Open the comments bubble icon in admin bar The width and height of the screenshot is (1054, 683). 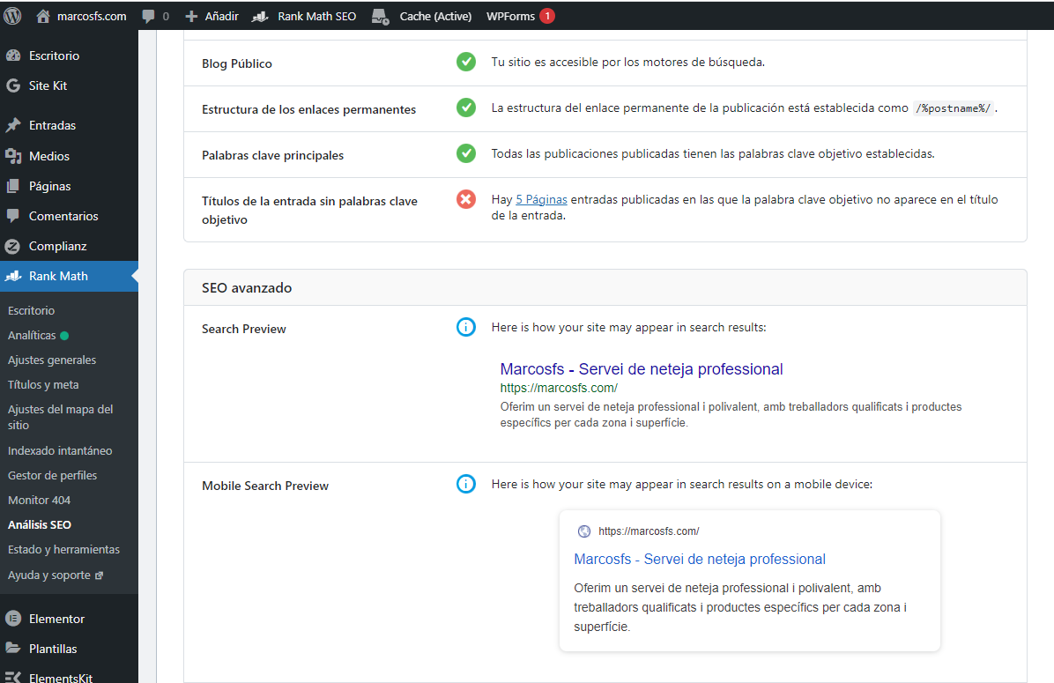point(149,17)
